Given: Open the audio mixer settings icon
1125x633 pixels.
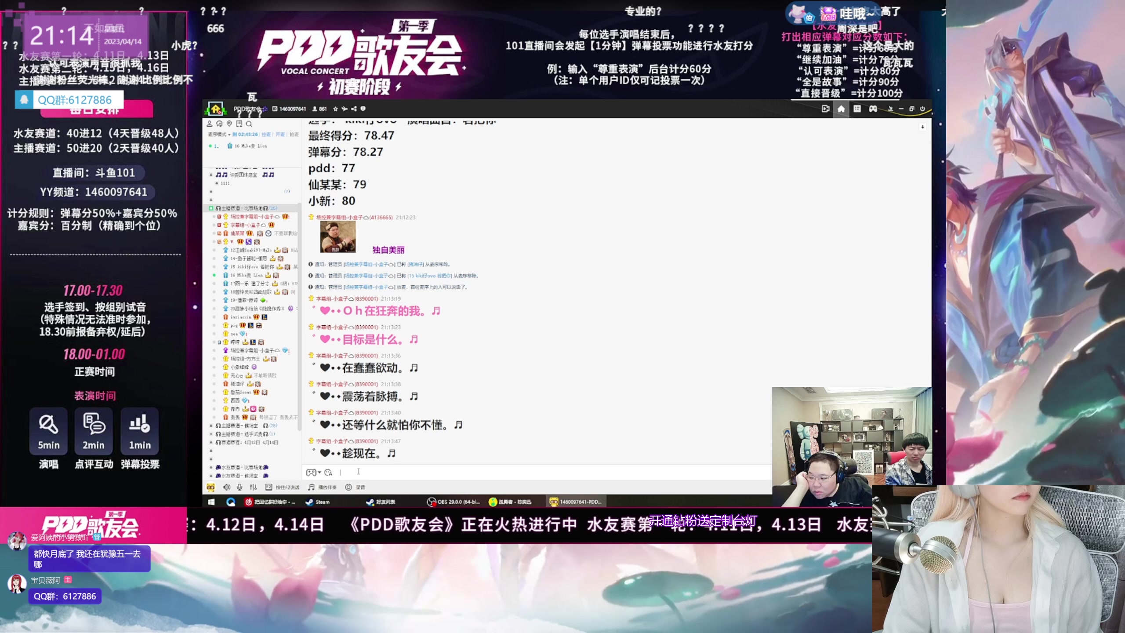Looking at the screenshot, I should click(x=254, y=487).
